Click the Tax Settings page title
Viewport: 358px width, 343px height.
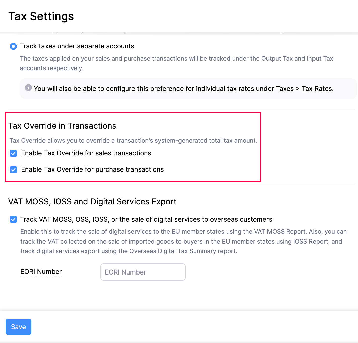41,16
